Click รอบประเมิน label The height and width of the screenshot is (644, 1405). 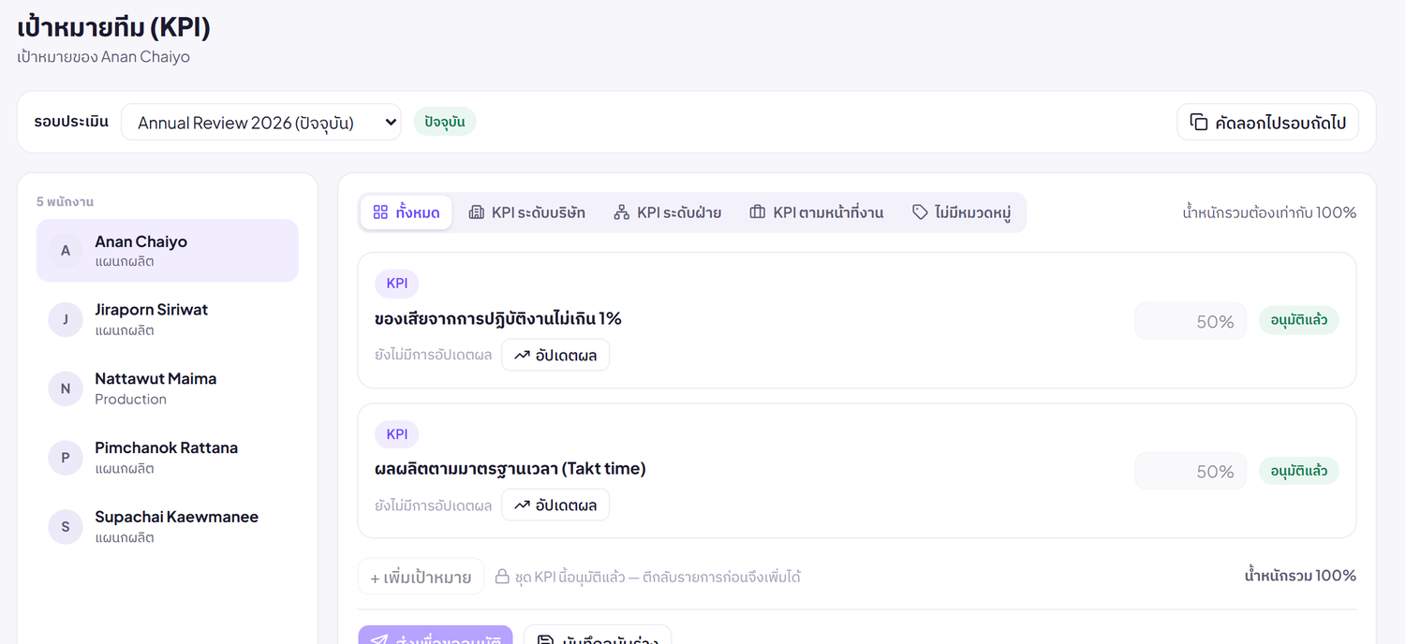click(71, 122)
